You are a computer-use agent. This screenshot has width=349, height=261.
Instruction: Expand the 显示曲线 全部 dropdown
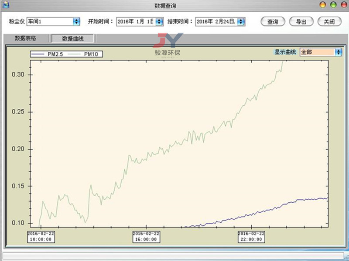(x=338, y=52)
